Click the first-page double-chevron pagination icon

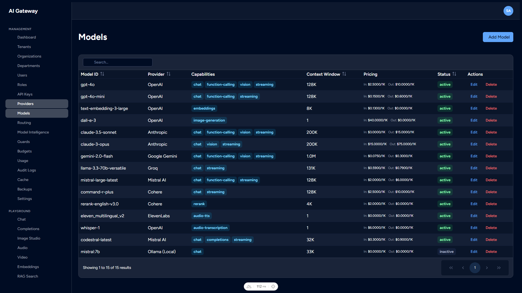(451, 268)
